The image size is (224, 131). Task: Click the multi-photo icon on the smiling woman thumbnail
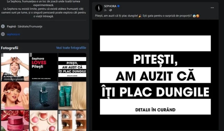(x=2, y=55)
